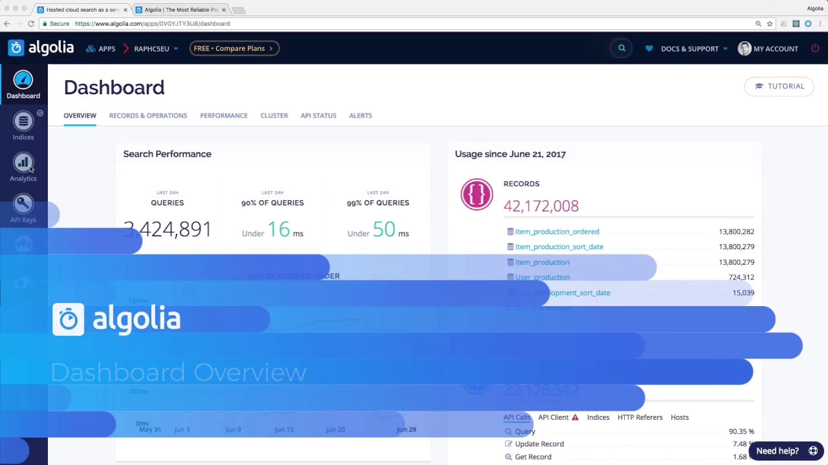This screenshot has width=828, height=465.
Task: Reload the page with the refresh icon
Action: [x=30, y=23]
